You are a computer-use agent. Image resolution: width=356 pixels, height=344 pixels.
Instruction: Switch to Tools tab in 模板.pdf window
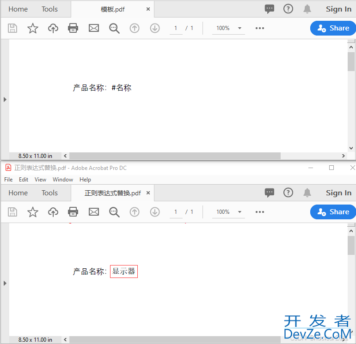(49, 9)
